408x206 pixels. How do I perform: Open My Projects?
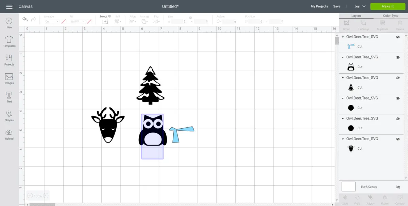coord(319,6)
